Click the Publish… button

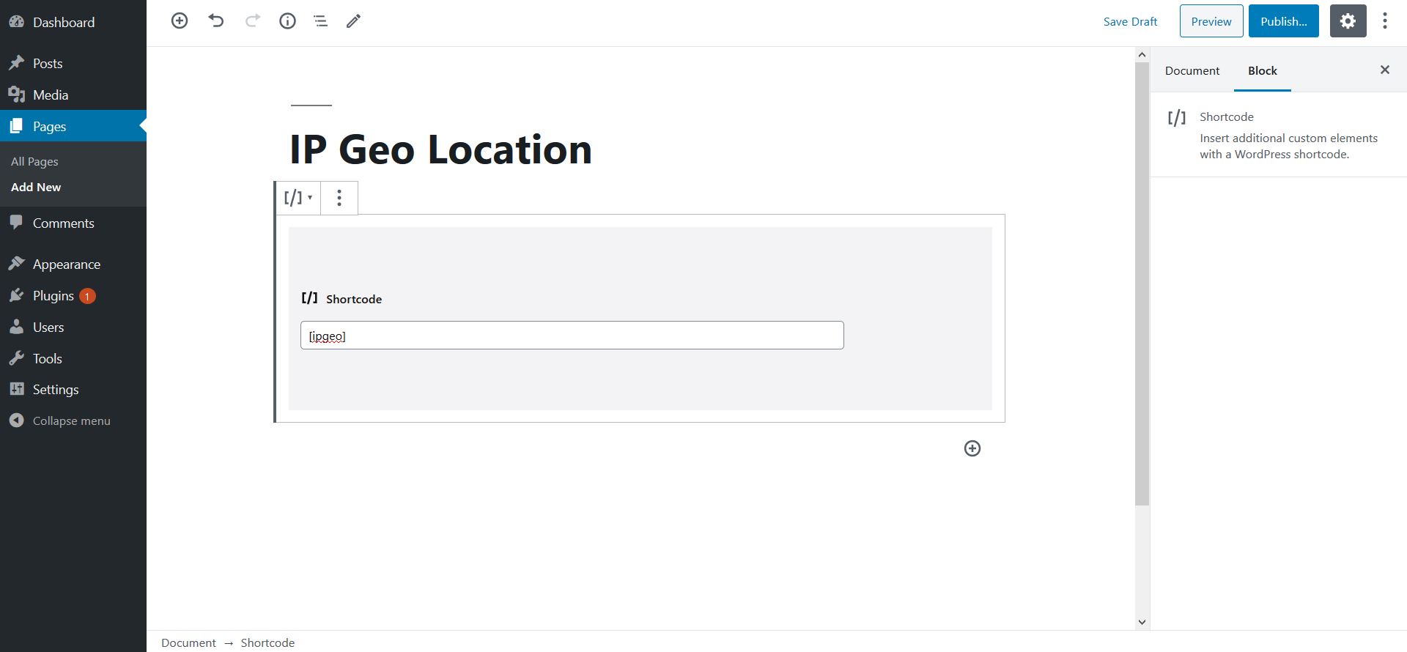tap(1283, 21)
